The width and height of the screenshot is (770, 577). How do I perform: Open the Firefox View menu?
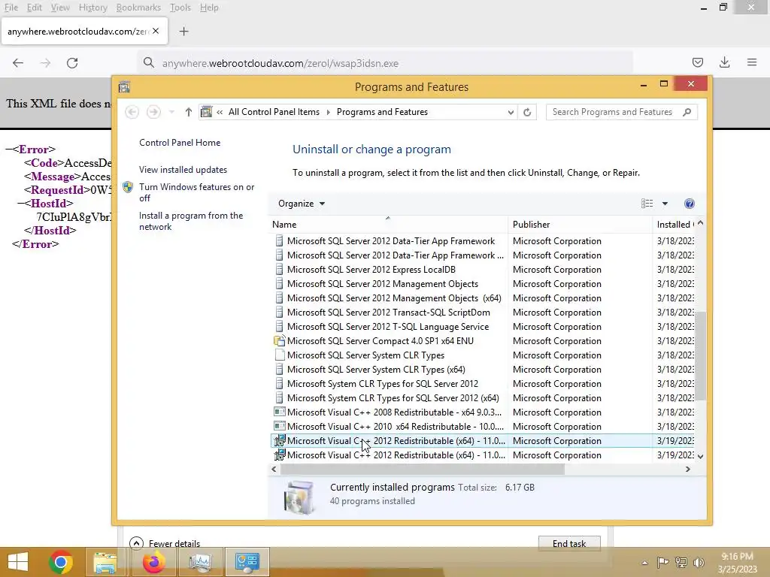pyautogui.click(x=60, y=8)
